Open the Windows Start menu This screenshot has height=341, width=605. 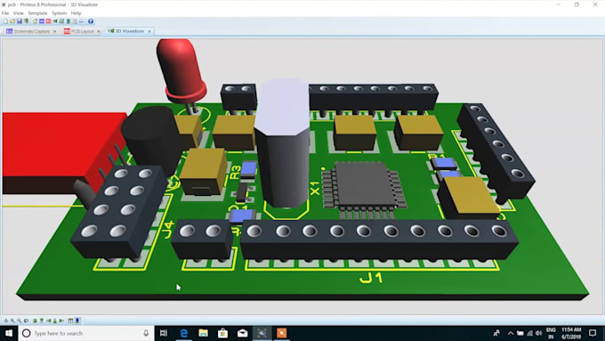[x=9, y=333]
